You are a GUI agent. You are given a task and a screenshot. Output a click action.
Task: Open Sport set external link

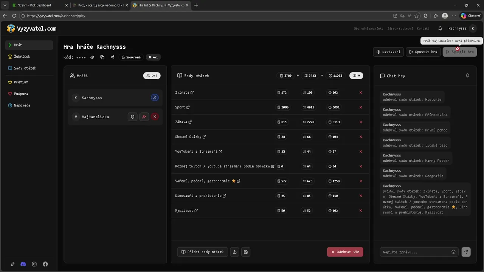188,107
